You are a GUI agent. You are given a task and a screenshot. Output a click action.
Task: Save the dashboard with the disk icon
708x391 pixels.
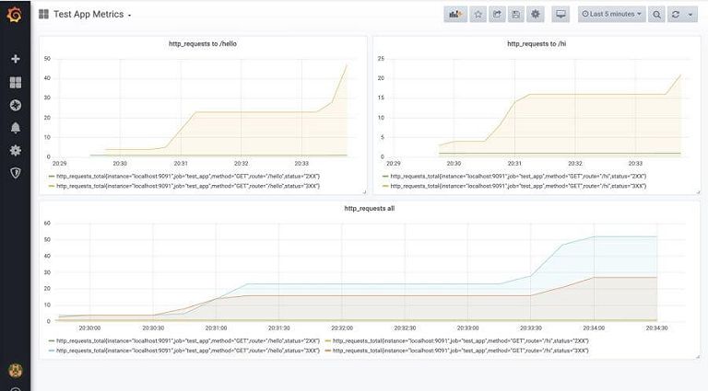click(x=516, y=15)
